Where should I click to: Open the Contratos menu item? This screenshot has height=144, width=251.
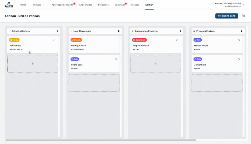[120, 5]
